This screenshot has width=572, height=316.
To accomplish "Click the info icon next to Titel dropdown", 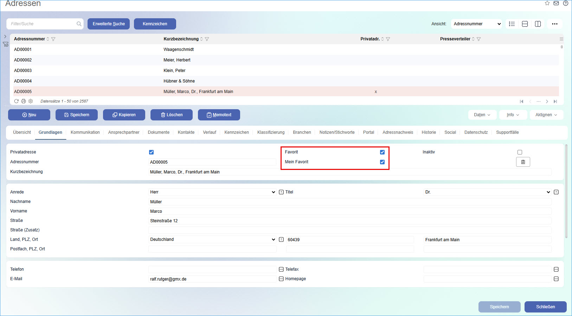I will pyautogui.click(x=556, y=192).
